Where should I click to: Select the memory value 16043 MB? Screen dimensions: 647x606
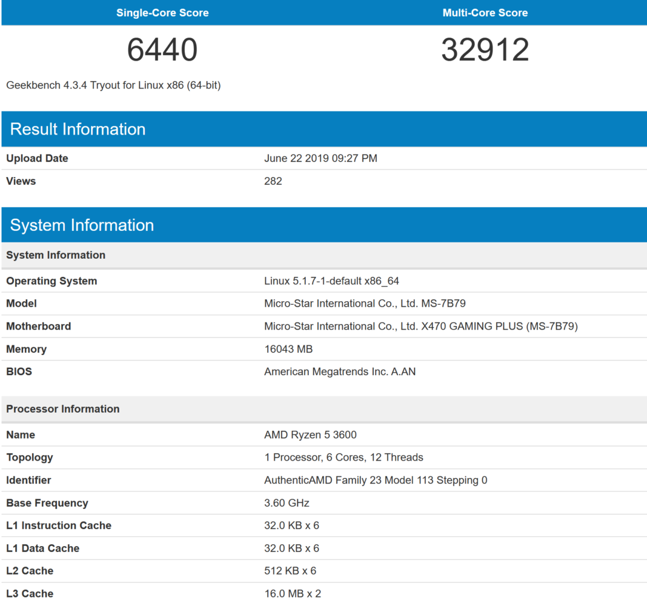pyautogui.click(x=288, y=349)
